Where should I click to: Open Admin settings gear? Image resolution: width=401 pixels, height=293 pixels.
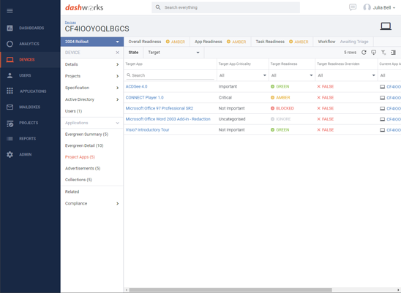click(10, 155)
